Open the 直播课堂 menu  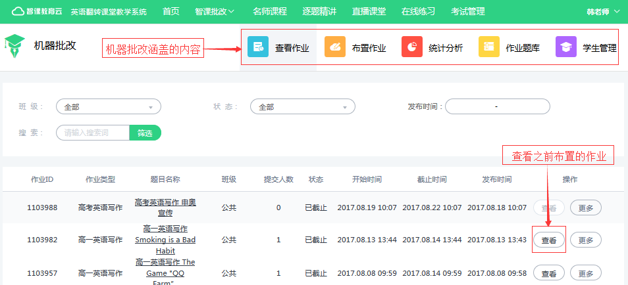click(x=369, y=12)
